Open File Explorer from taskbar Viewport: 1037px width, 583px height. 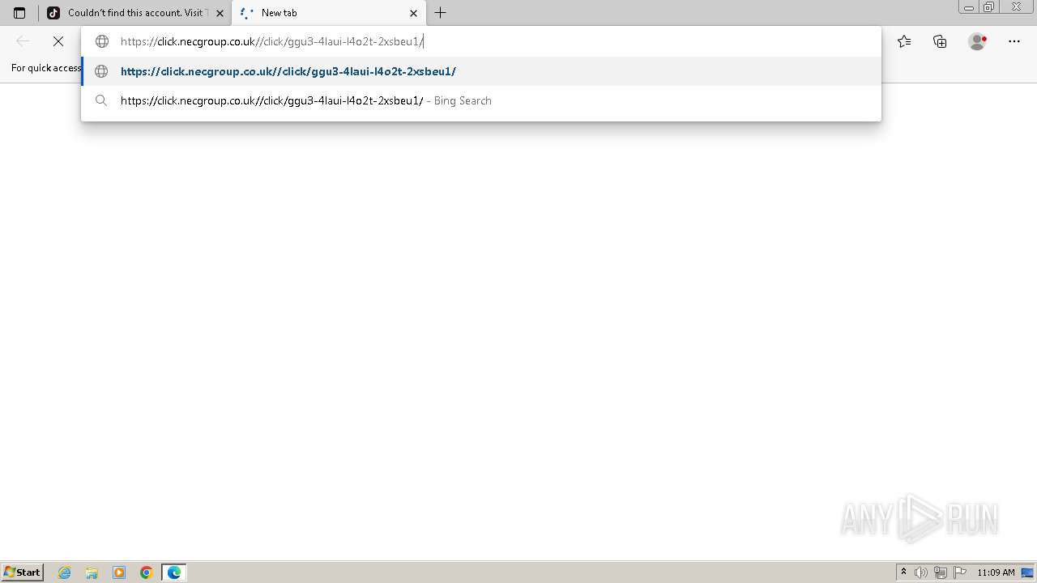click(92, 572)
